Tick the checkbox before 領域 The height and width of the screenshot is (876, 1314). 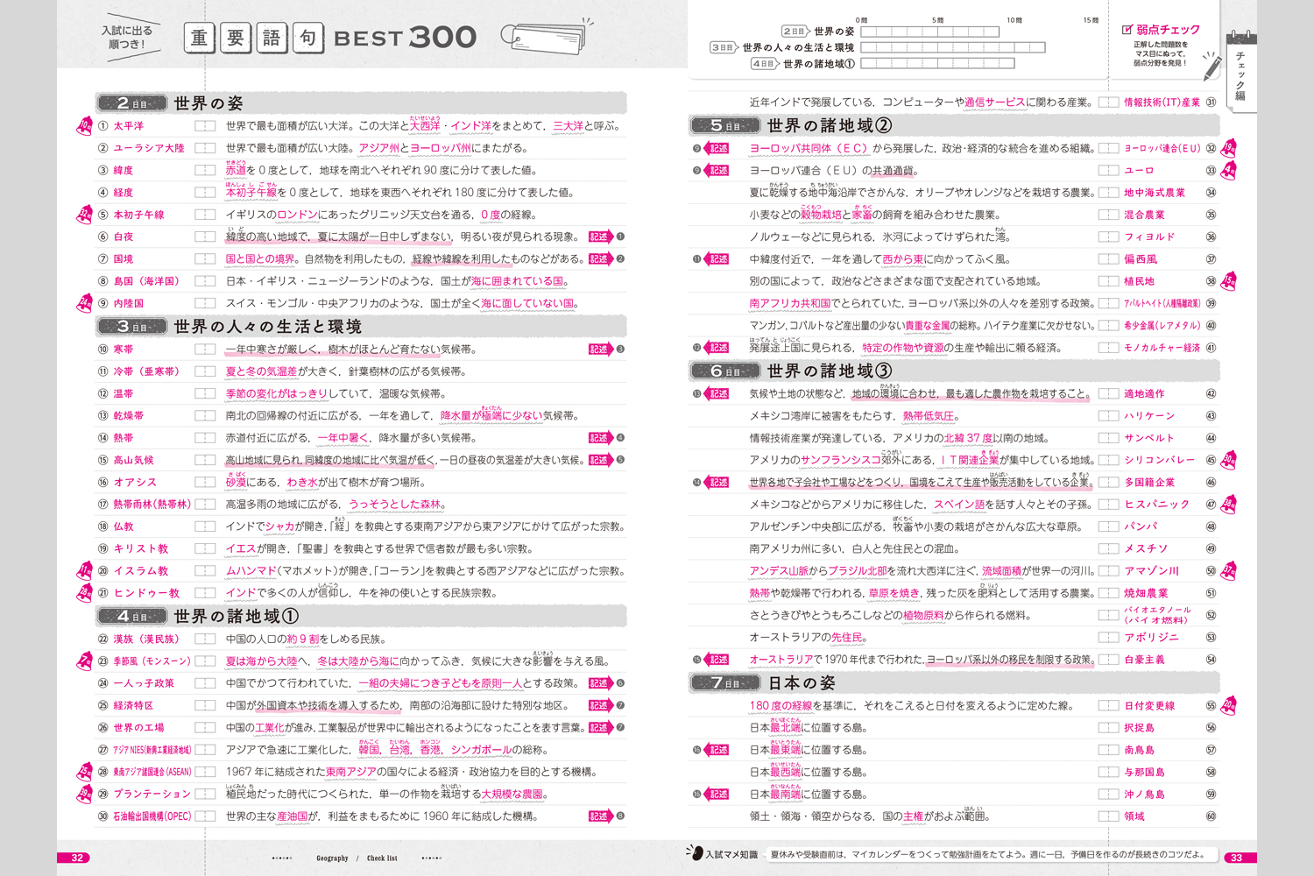(x=1108, y=816)
